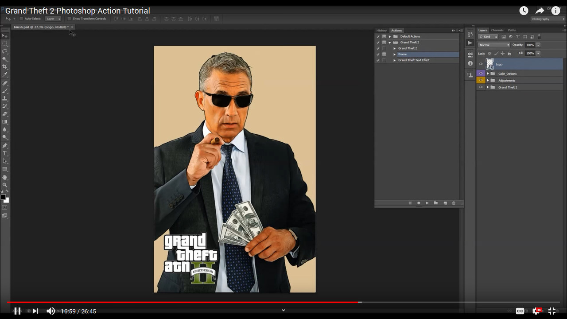Click the play action button in Actions panel

pyautogui.click(x=427, y=203)
